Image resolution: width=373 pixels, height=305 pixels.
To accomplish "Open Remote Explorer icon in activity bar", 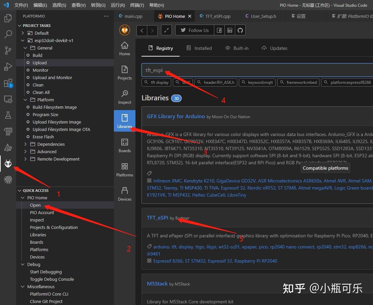I will pos(8,99).
